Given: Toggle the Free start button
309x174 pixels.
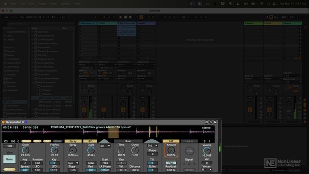Looking at the screenshot, I should pos(105,163).
